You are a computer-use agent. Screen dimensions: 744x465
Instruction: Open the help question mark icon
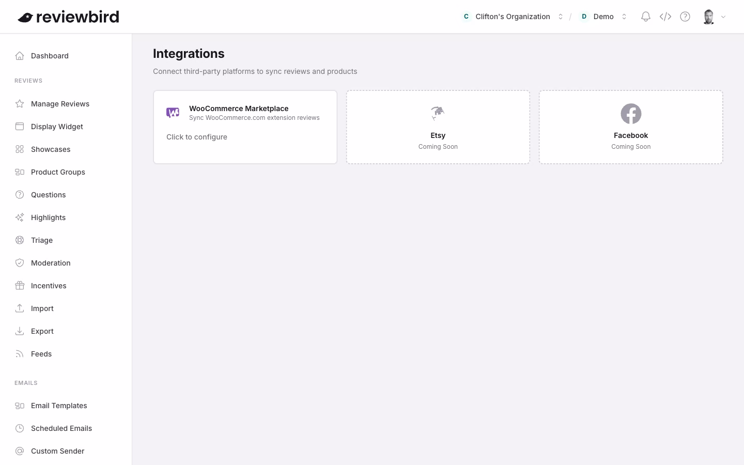(x=685, y=17)
